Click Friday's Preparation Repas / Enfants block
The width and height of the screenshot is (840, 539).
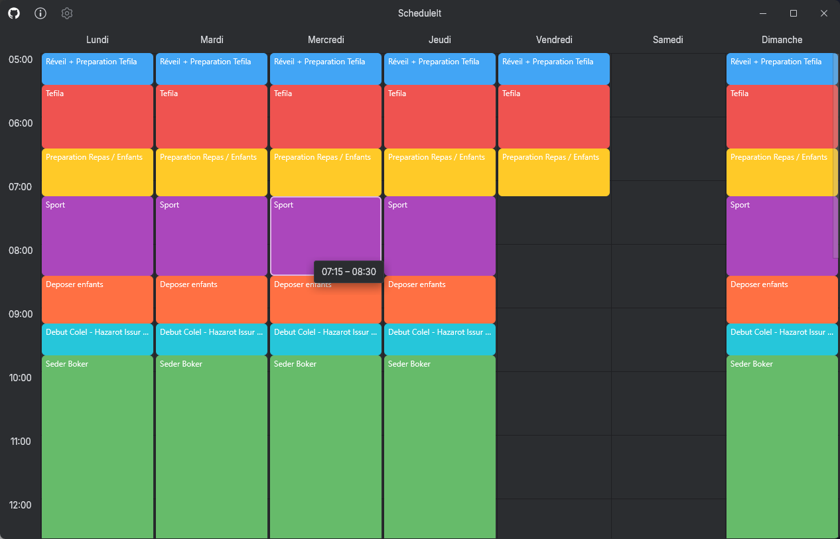(x=554, y=172)
